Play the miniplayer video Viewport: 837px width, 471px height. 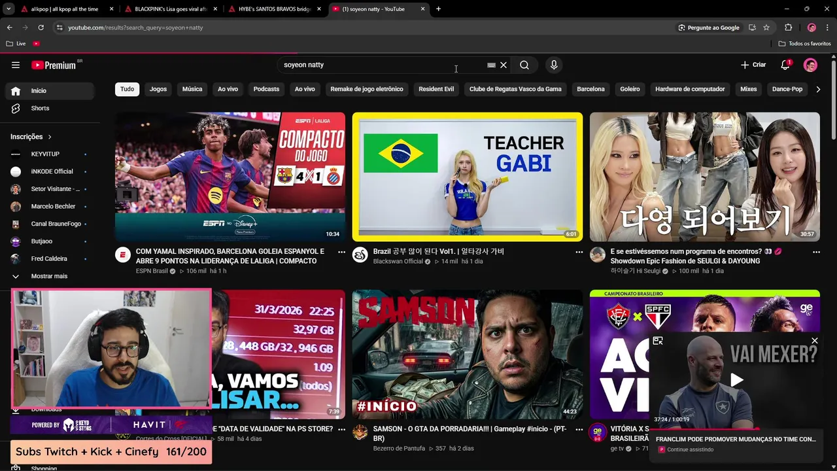736,379
